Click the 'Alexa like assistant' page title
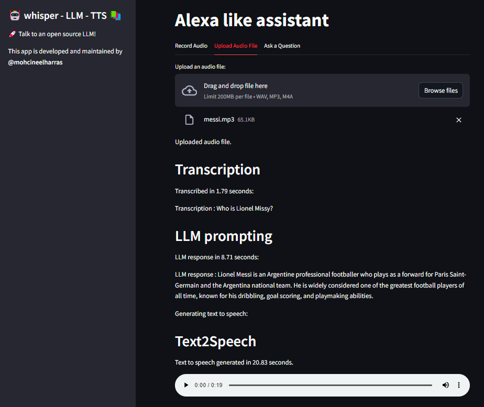This screenshot has width=484, height=407. (252, 20)
